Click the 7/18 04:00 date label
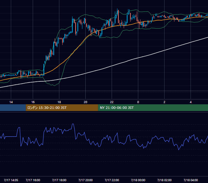 (191, 180)
